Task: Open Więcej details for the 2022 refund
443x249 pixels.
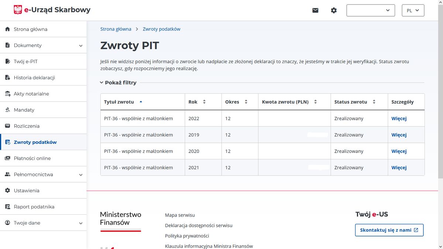Action: click(x=399, y=118)
